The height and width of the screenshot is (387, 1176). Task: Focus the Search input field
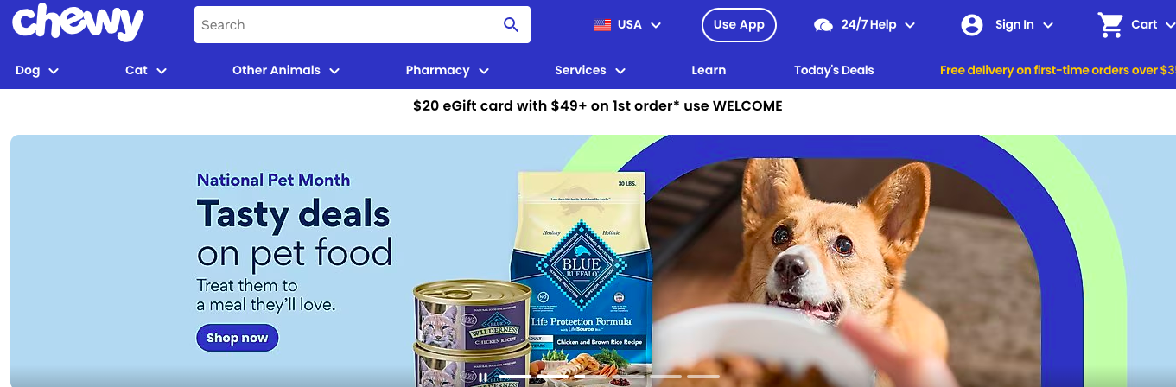(x=346, y=24)
